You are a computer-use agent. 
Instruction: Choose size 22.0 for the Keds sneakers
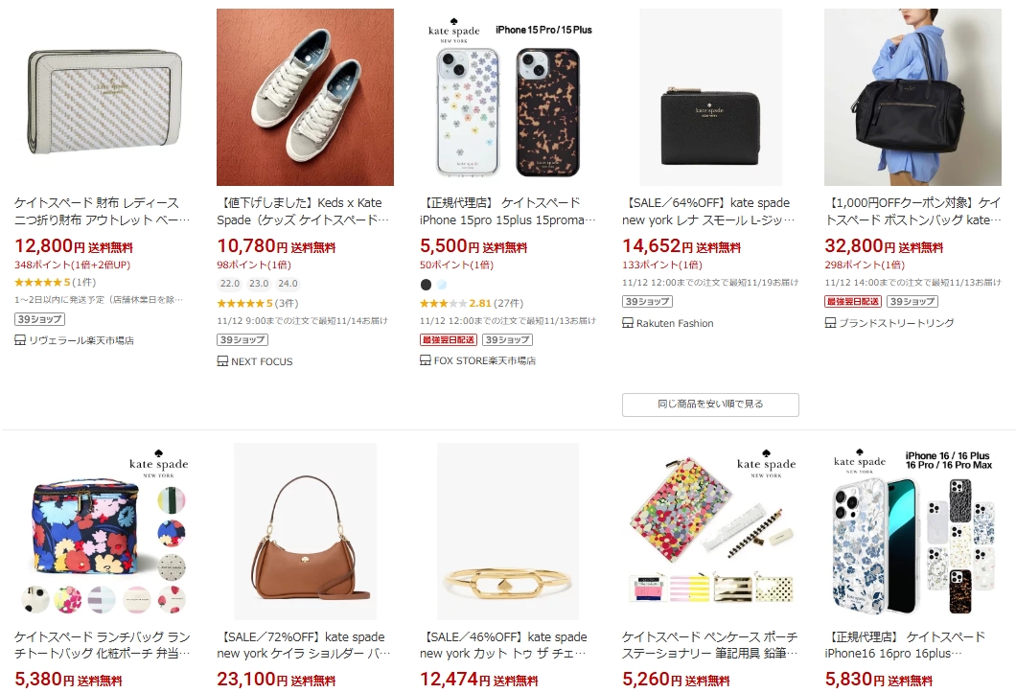230,284
